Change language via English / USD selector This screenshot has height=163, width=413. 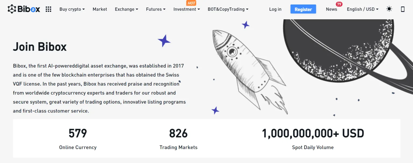[362, 9]
